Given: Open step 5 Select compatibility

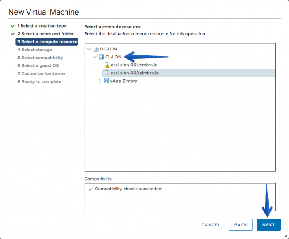Looking at the screenshot, I should pos(40,58).
